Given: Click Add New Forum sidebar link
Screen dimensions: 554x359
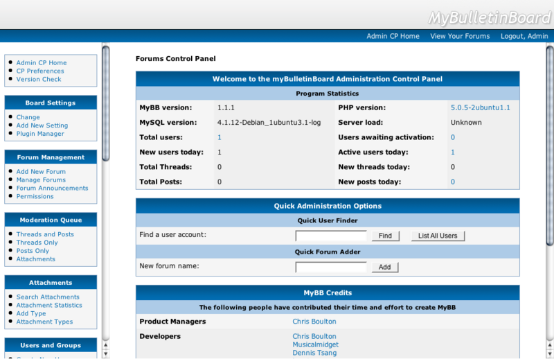Looking at the screenshot, I should click(x=41, y=172).
